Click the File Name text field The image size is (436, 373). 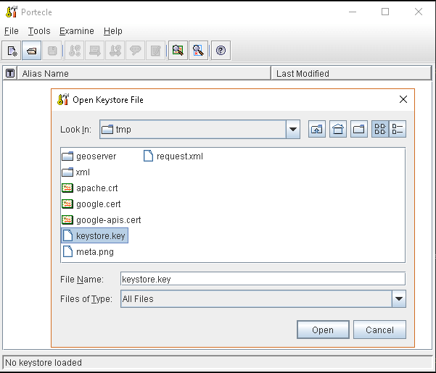[x=263, y=279]
